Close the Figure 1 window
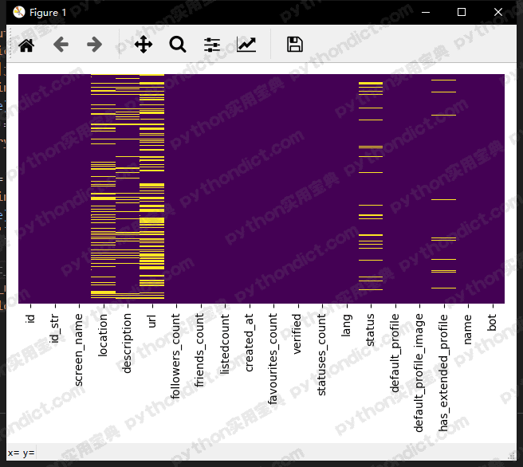The height and width of the screenshot is (467, 523). tap(498, 12)
